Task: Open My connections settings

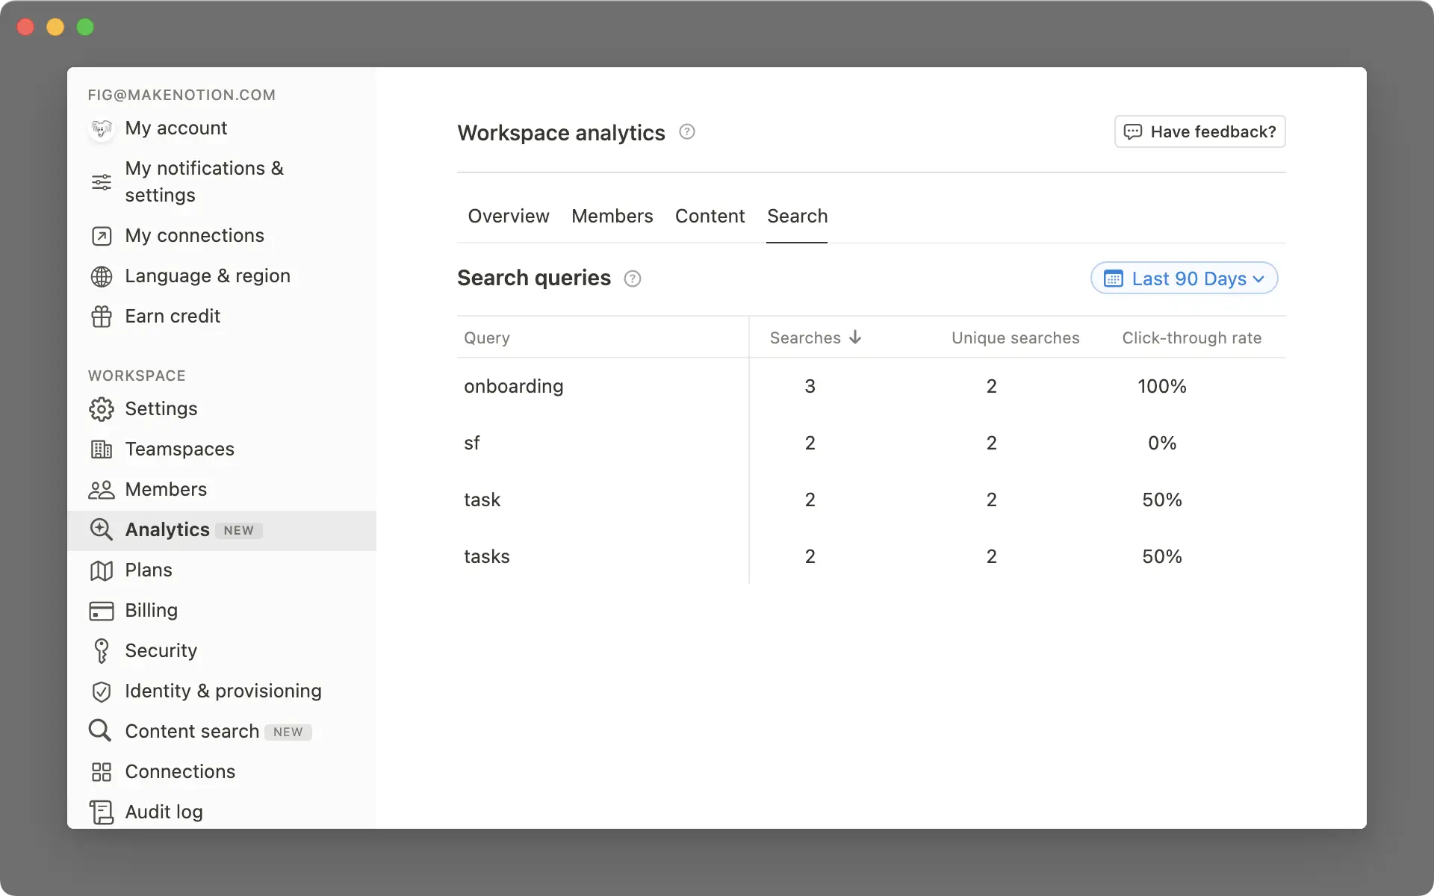Action: tap(194, 235)
